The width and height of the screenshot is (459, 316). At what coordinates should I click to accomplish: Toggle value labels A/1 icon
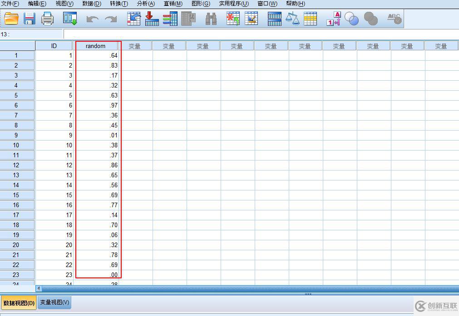click(334, 19)
